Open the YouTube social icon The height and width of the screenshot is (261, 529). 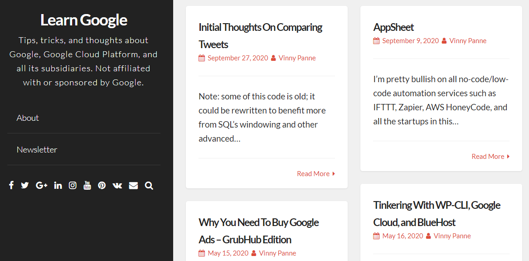87,185
